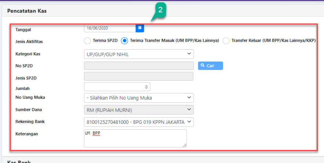Viewport: 324px width, 163px height.
Task: Select Terima Transfer Masuk radio option
Action: pos(124,41)
